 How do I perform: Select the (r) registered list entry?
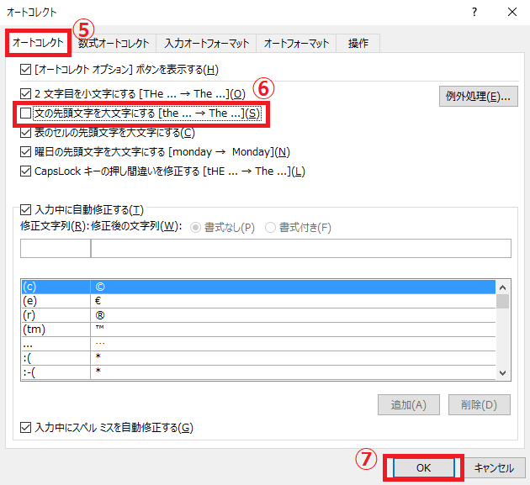coord(258,315)
